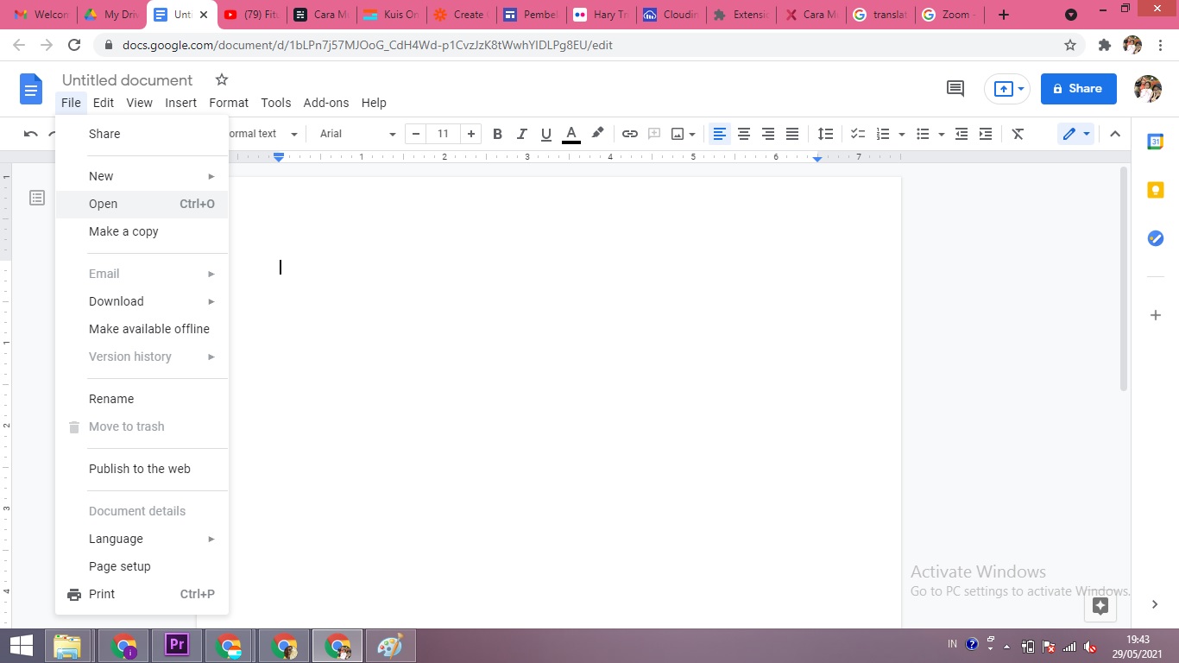This screenshot has width=1179, height=663.
Task: Select the highlight color tool
Action: (597, 134)
